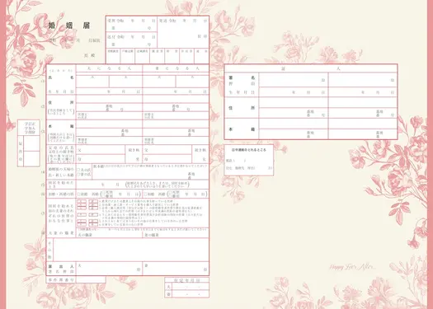Viewport: 433px width, 309px height.
Task: Select the first witness 生年月日 field
Action: [x=294, y=92]
